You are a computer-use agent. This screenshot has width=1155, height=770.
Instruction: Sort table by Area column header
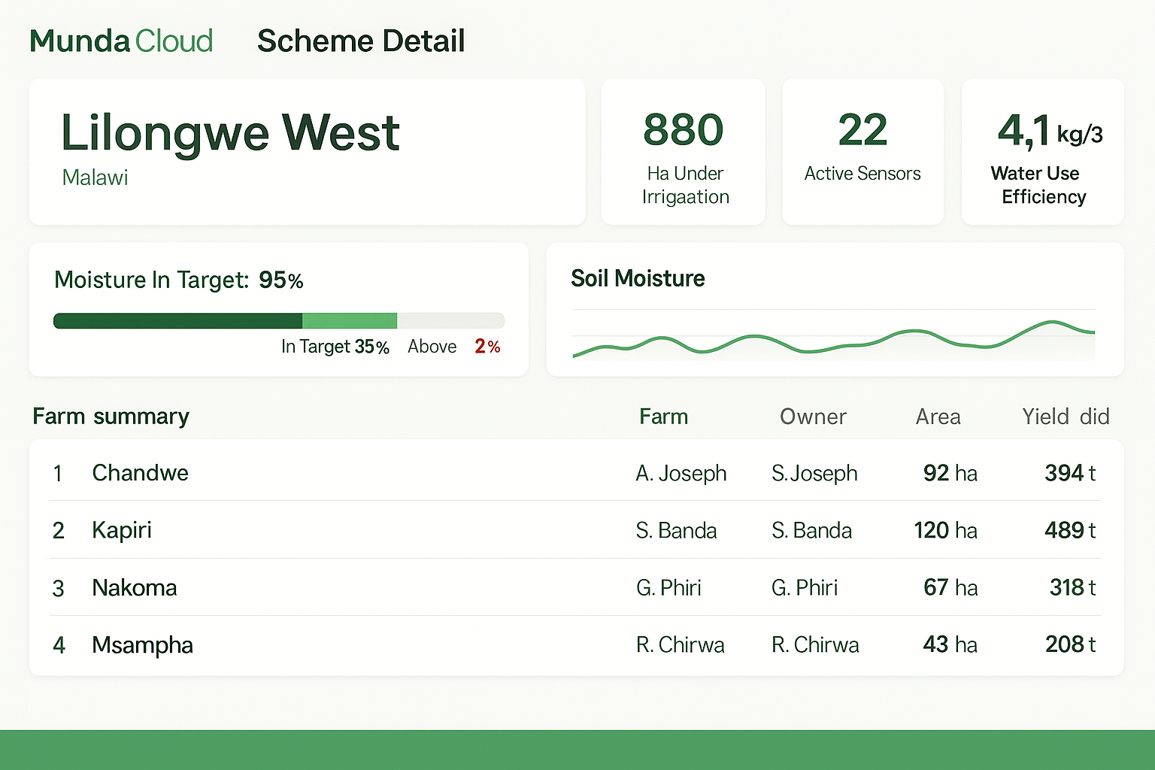point(938,417)
